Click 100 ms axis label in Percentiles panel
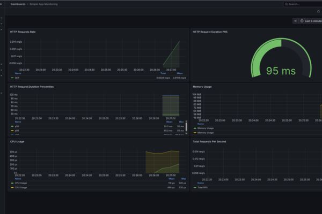The height and width of the screenshot is (214, 322). point(14,95)
